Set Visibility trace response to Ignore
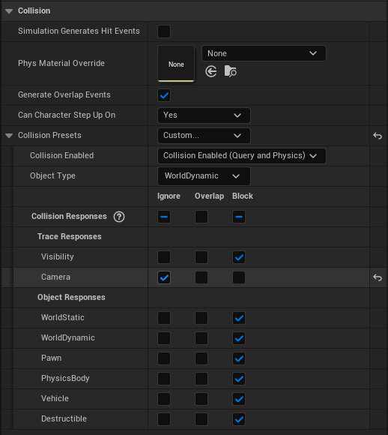 coord(164,257)
